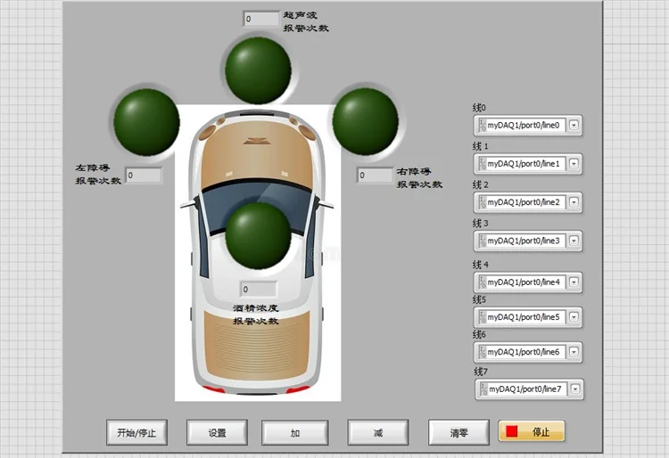Click the 线 4 label
Image resolution: width=669 pixels, height=458 pixels.
click(481, 265)
